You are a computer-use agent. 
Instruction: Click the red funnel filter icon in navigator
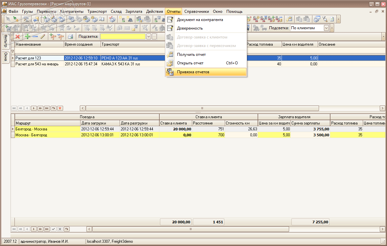pyautogui.click(x=60, y=108)
